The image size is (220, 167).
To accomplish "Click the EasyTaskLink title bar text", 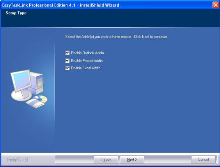I will coord(60,5).
